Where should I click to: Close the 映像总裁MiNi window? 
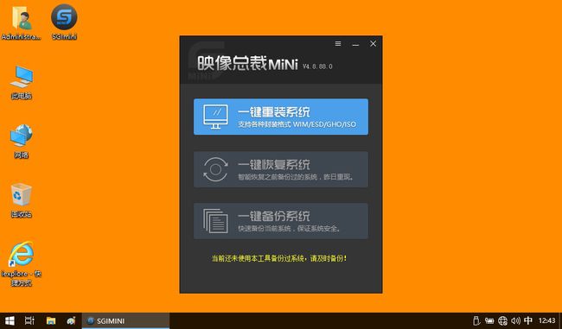(x=374, y=44)
